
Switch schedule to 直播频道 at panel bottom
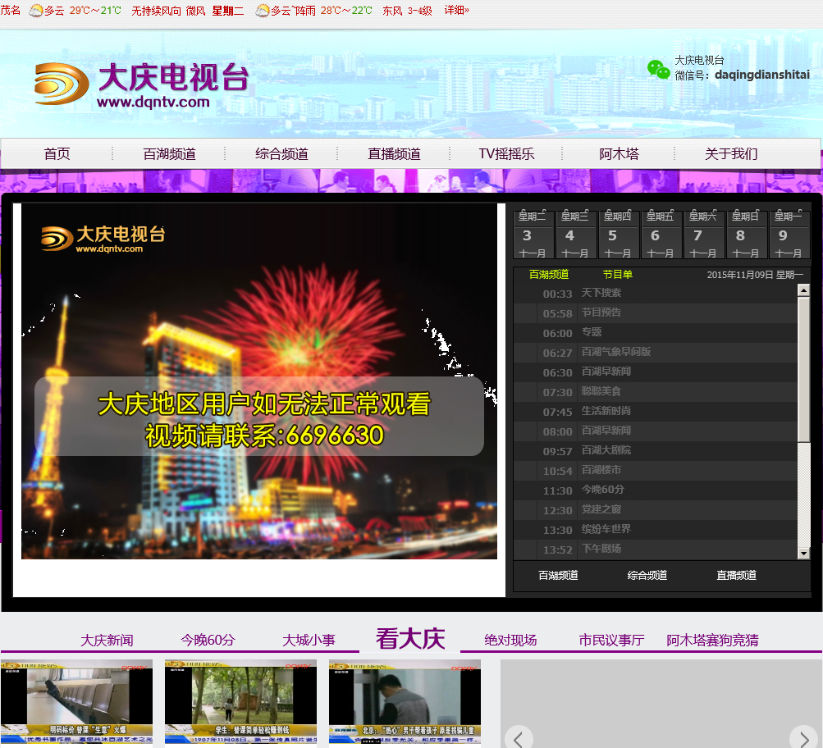(x=736, y=576)
